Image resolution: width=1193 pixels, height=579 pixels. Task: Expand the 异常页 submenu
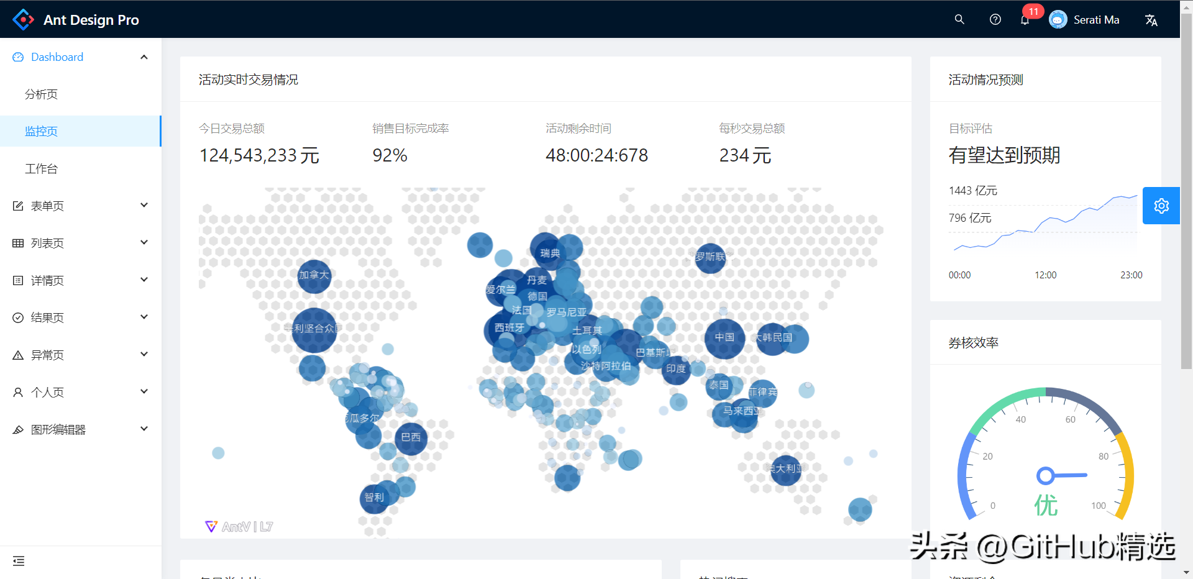click(81, 355)
